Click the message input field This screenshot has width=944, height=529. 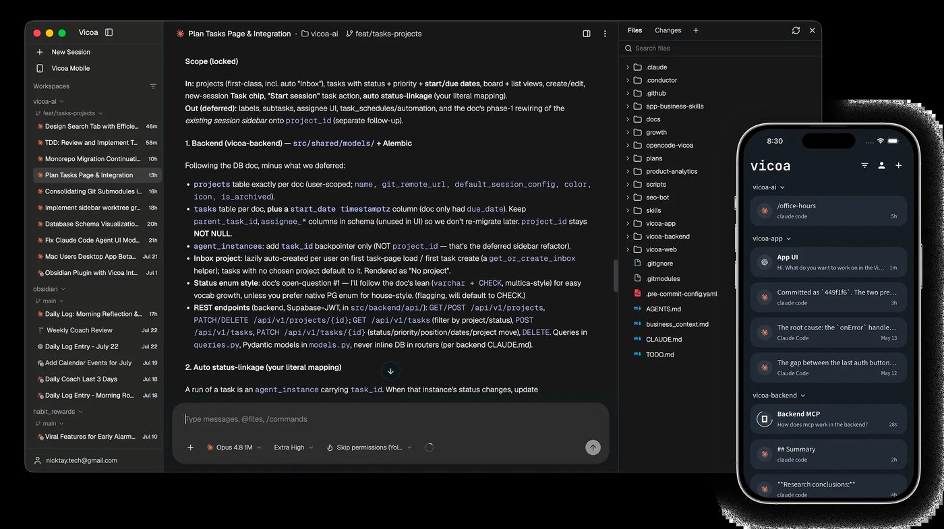click(390, 419)
